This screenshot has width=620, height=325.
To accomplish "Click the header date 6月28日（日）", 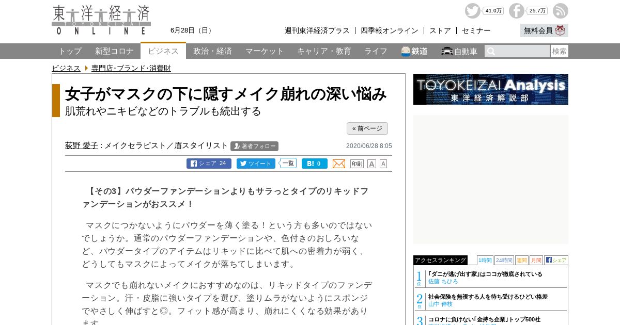I will click(x=192, y=30).
